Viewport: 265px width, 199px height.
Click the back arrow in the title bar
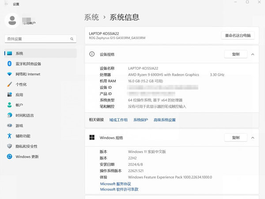click(x=7, y=4)
